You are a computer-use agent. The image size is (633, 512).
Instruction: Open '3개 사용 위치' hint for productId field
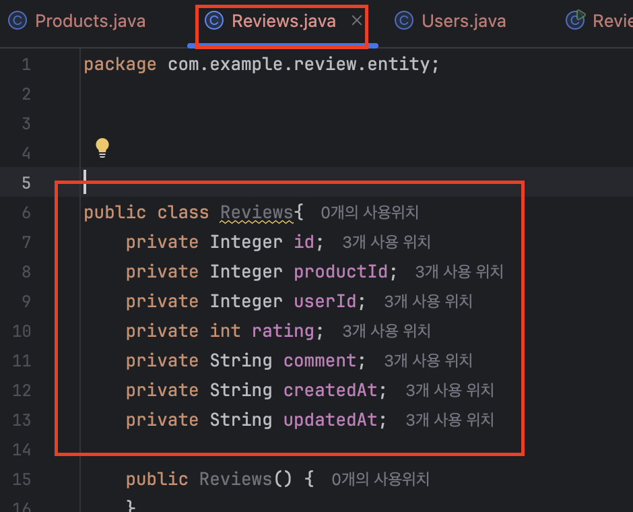[459, 271]
